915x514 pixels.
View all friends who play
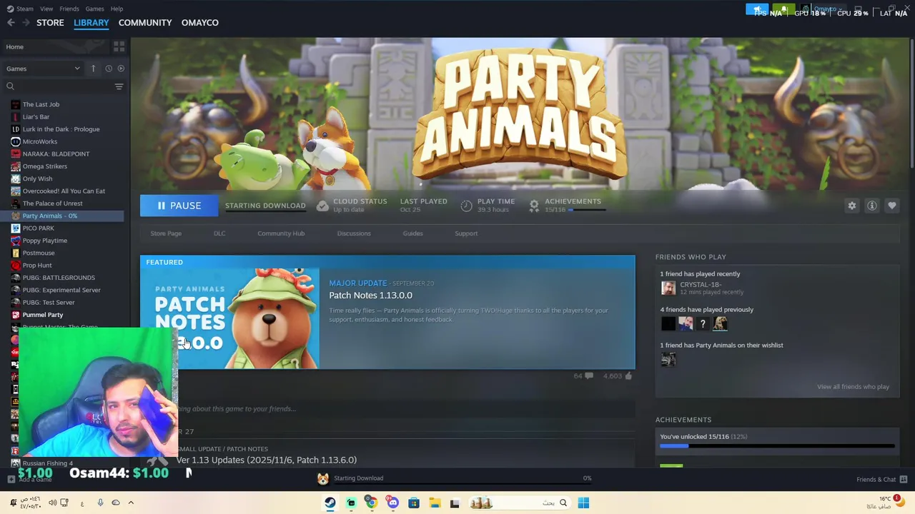coord(853,387)
